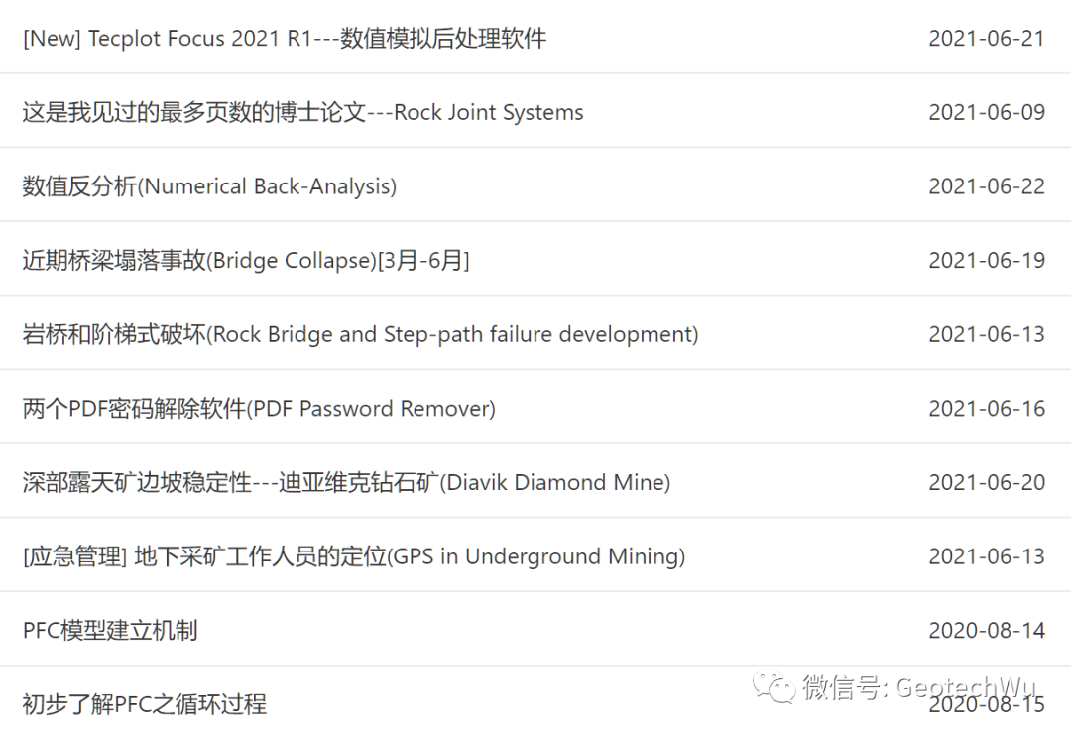Click the 2021-06-19 date entry
Image resolution: width=1071 pixels, height=735 pixels.
[987, 260]
